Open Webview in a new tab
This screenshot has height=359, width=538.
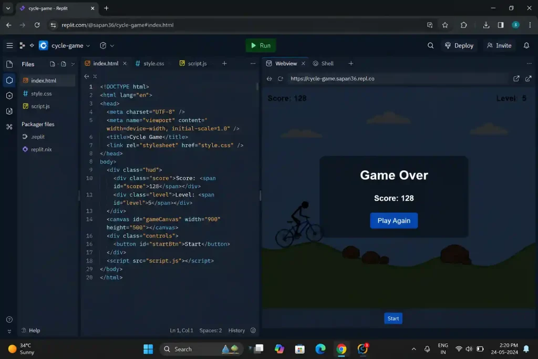click(x=516, y=79)
